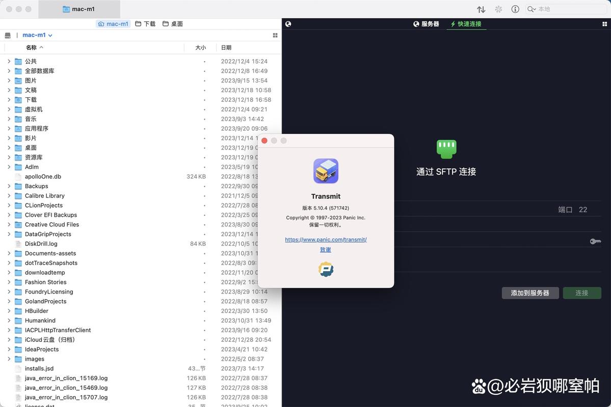The height and width of the screenshot is (407, 611).
Task: Expand the Humankind folder
Action: point(9,320)
